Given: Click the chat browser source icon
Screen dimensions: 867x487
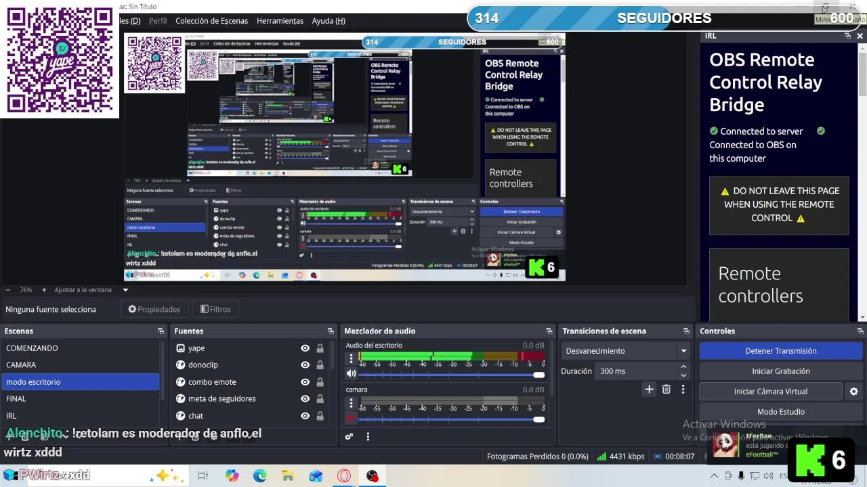Looking at the screenshot, I should tap(181, 415).
